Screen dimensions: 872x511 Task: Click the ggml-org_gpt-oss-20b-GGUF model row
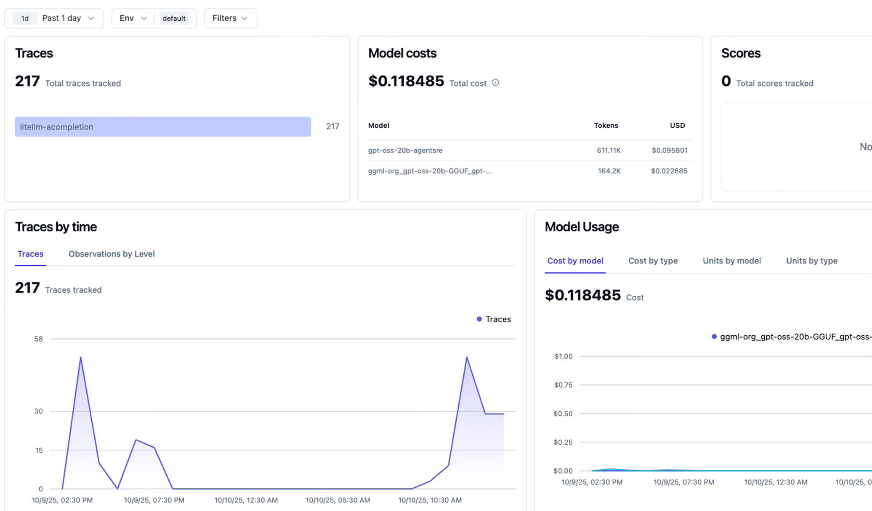(x=430, y=171)
